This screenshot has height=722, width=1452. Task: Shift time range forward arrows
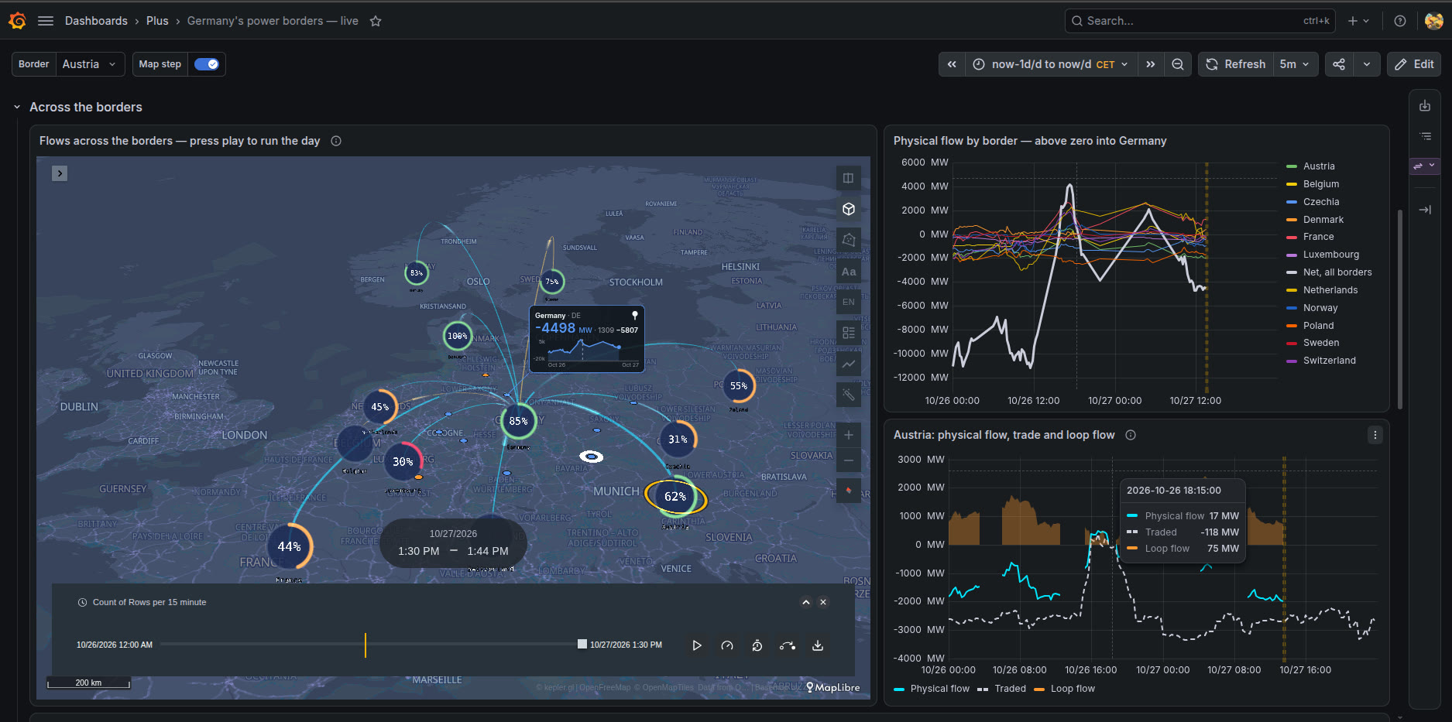1151,64
